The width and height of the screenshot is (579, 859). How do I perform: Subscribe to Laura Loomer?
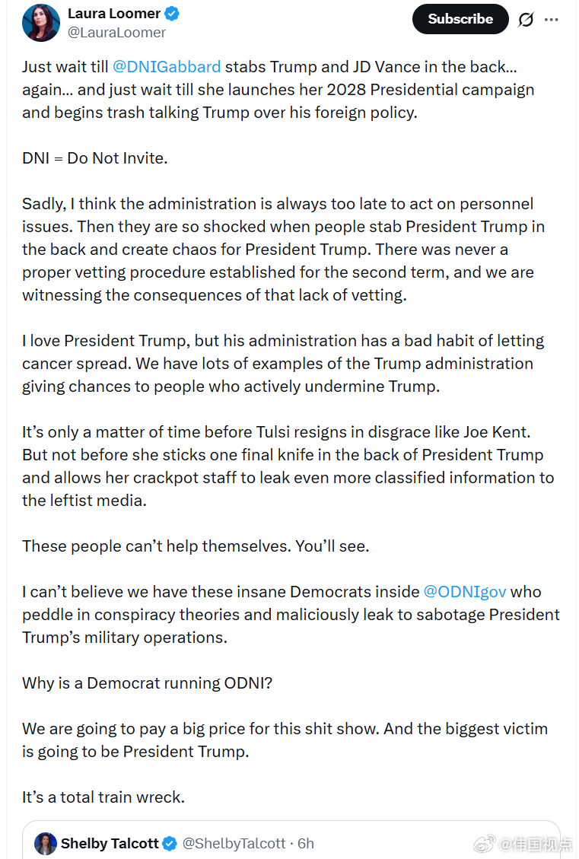pos(460,19)
